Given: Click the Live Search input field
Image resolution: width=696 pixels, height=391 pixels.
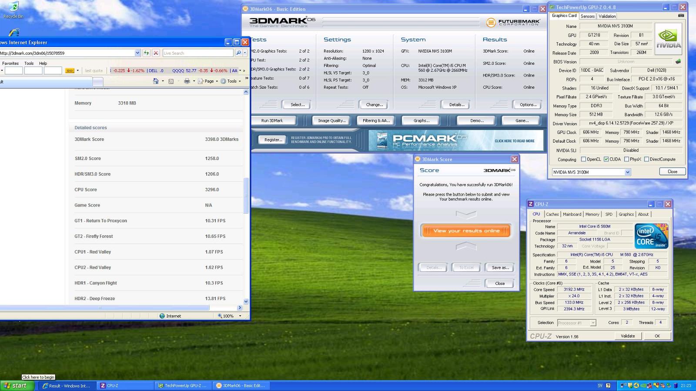Looking at the screenshot, I should [x=198, y=53].
